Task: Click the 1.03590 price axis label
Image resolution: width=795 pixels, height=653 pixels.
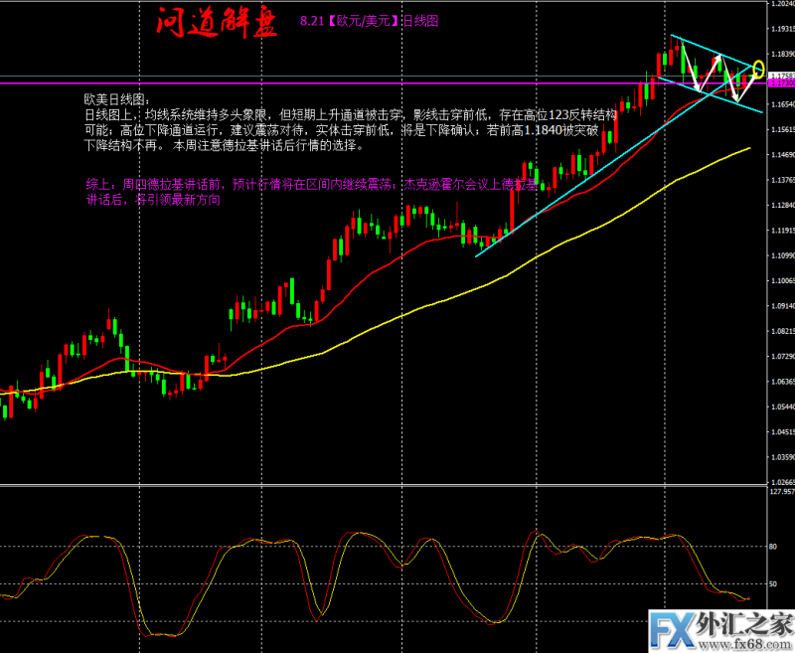Action: 782,457
